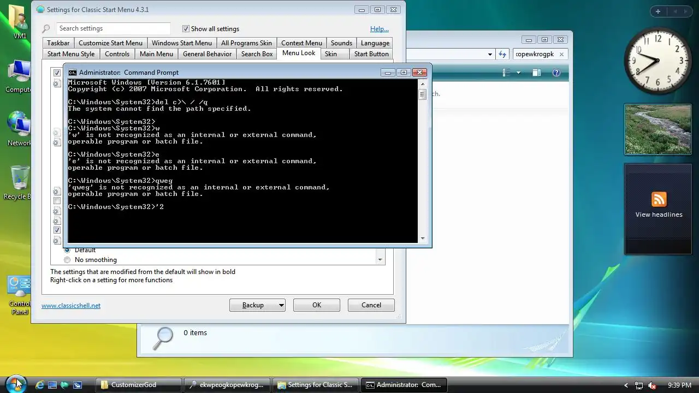Select the Control Panel desktop icon
This screenshot has height=393, width=699.
pos(19,295)
